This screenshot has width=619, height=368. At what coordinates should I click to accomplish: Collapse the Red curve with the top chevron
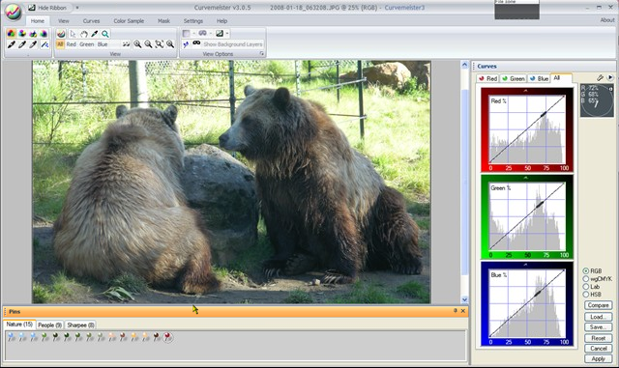point(525,91)
